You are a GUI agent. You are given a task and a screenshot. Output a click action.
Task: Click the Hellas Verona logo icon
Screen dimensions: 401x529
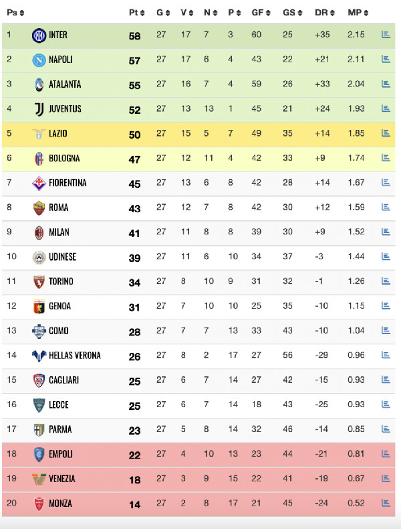pyautogui.click(x=39, y=356)
